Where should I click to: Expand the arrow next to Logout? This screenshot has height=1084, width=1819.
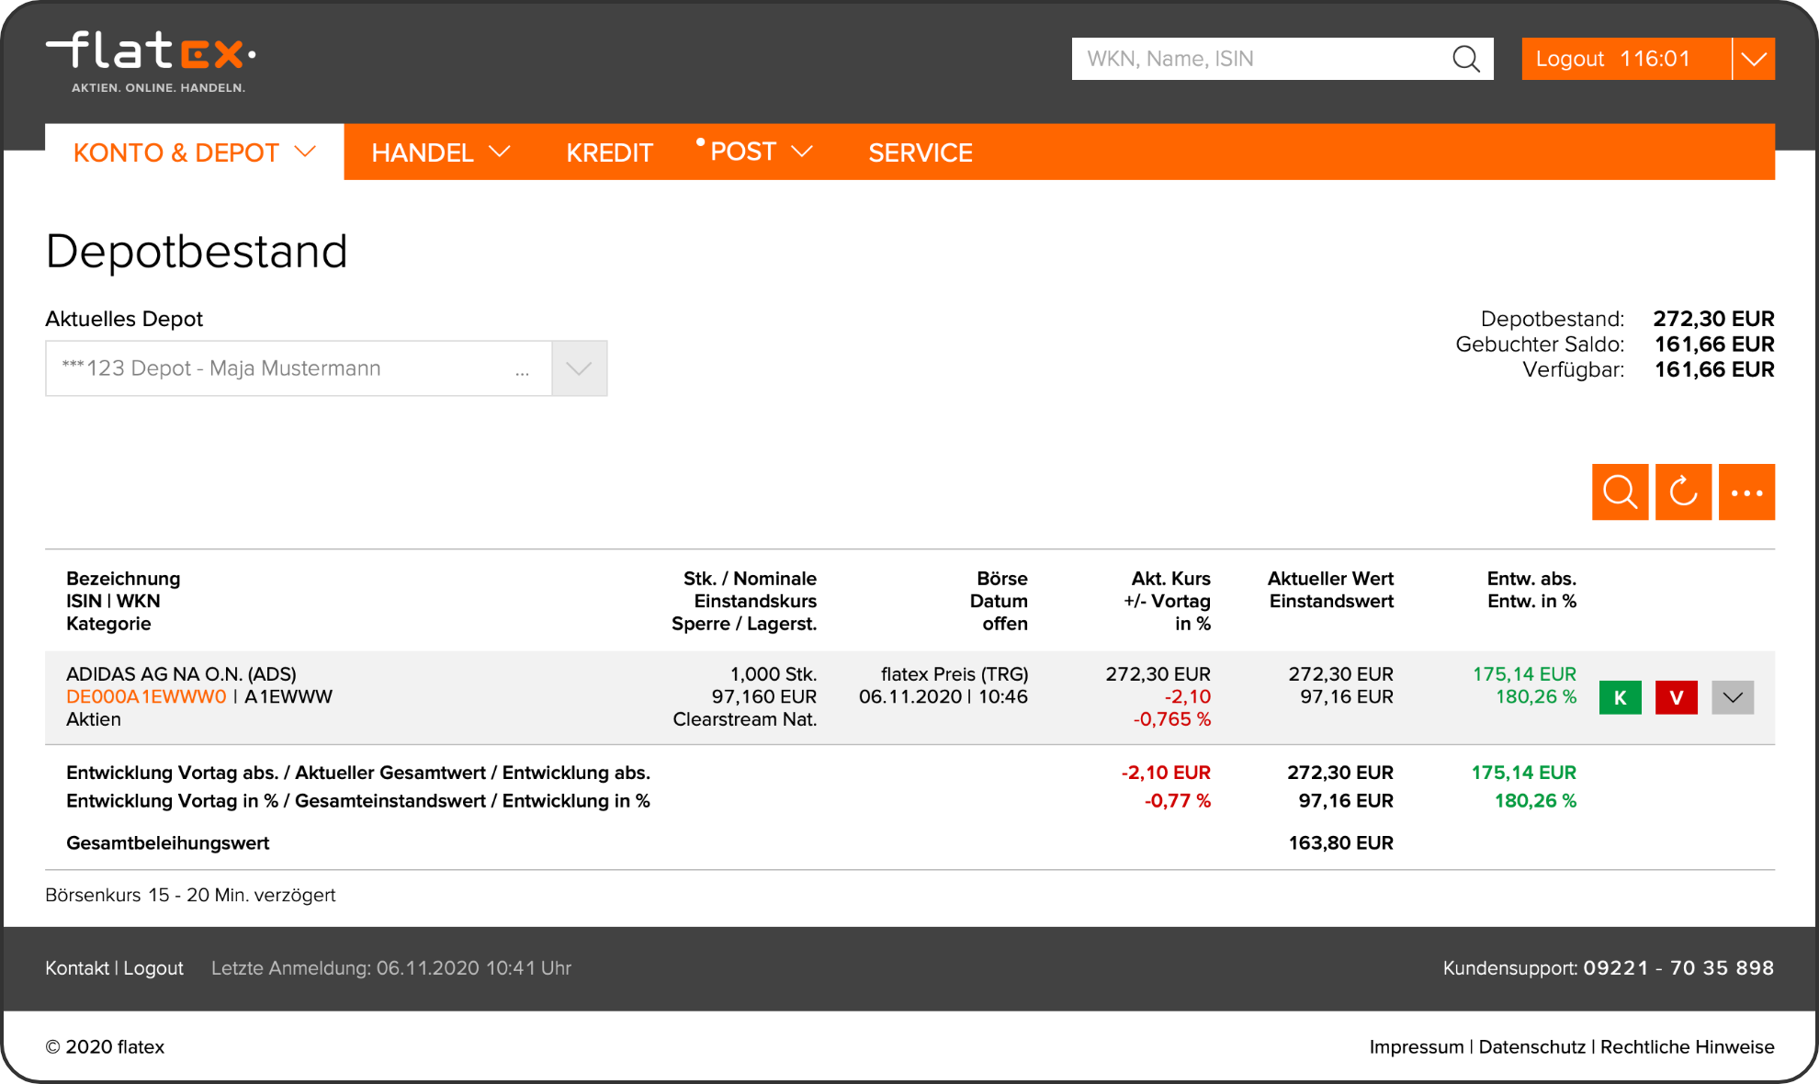click(1754, 59)
